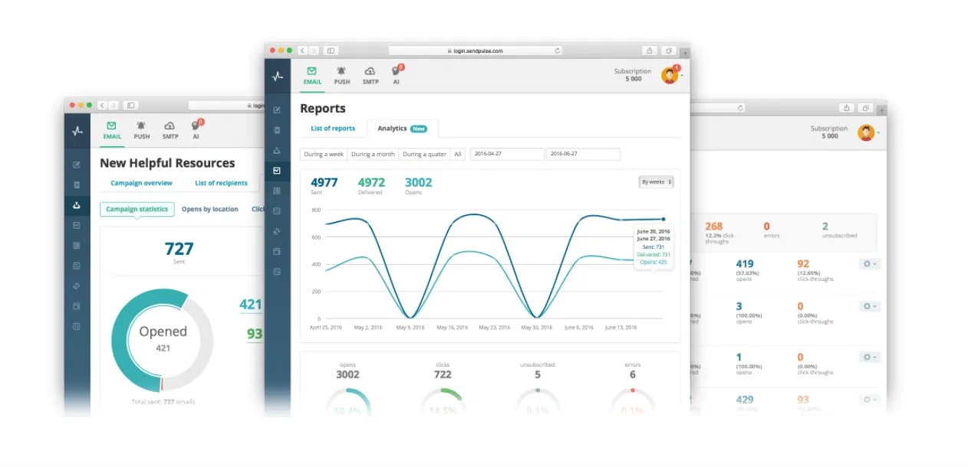Select the 'All' time range option
The image size is (968, 467).
tap(457, 154)
